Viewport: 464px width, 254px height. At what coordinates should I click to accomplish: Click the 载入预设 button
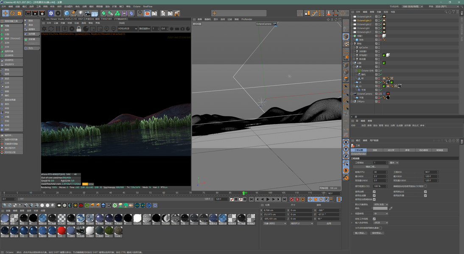[360, 233]
